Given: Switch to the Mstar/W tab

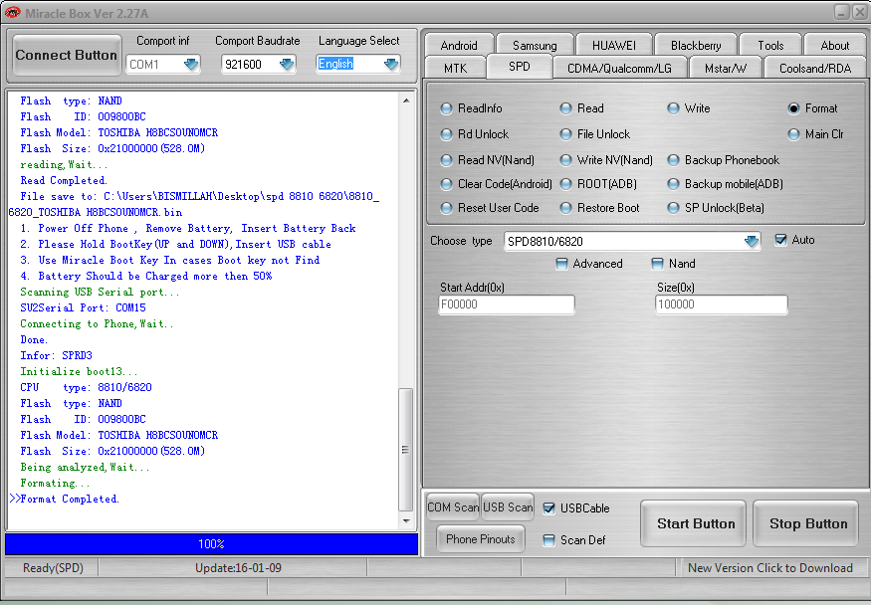Looking at the screenshot, I should (726, 68).
